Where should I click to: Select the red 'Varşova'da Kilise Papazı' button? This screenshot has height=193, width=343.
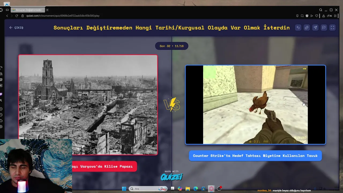[x=104, y=166]
